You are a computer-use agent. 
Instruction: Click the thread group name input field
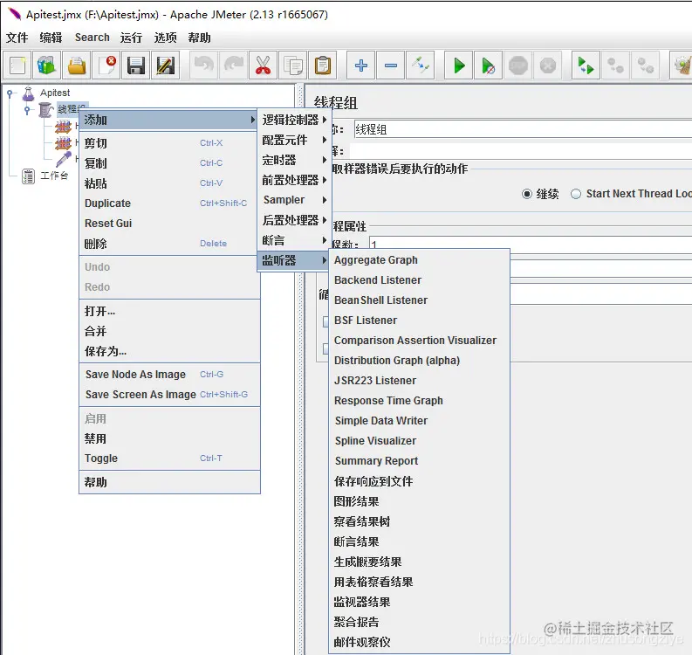(x=523, y=129)
